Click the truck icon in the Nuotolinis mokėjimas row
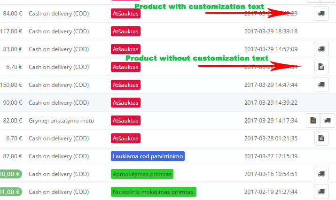Image resolution: width=336 pixels, height=200 pixels. [321, 192]
